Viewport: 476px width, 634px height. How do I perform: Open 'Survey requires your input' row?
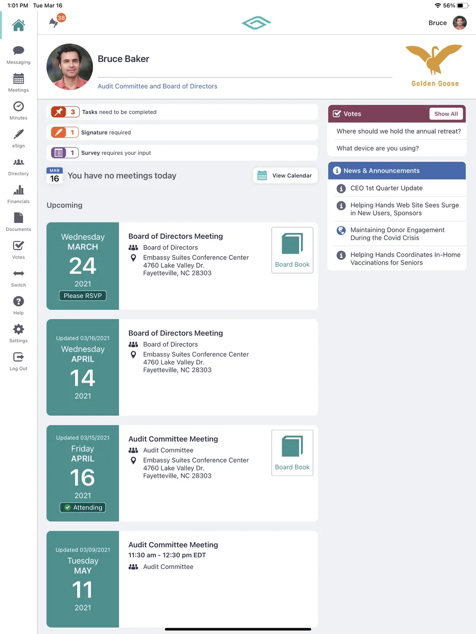[x=182, y=153]
